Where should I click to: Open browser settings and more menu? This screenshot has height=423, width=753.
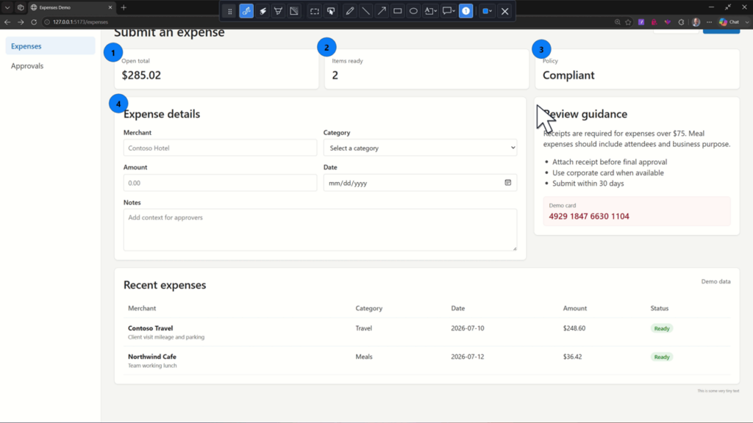[710, 22]
